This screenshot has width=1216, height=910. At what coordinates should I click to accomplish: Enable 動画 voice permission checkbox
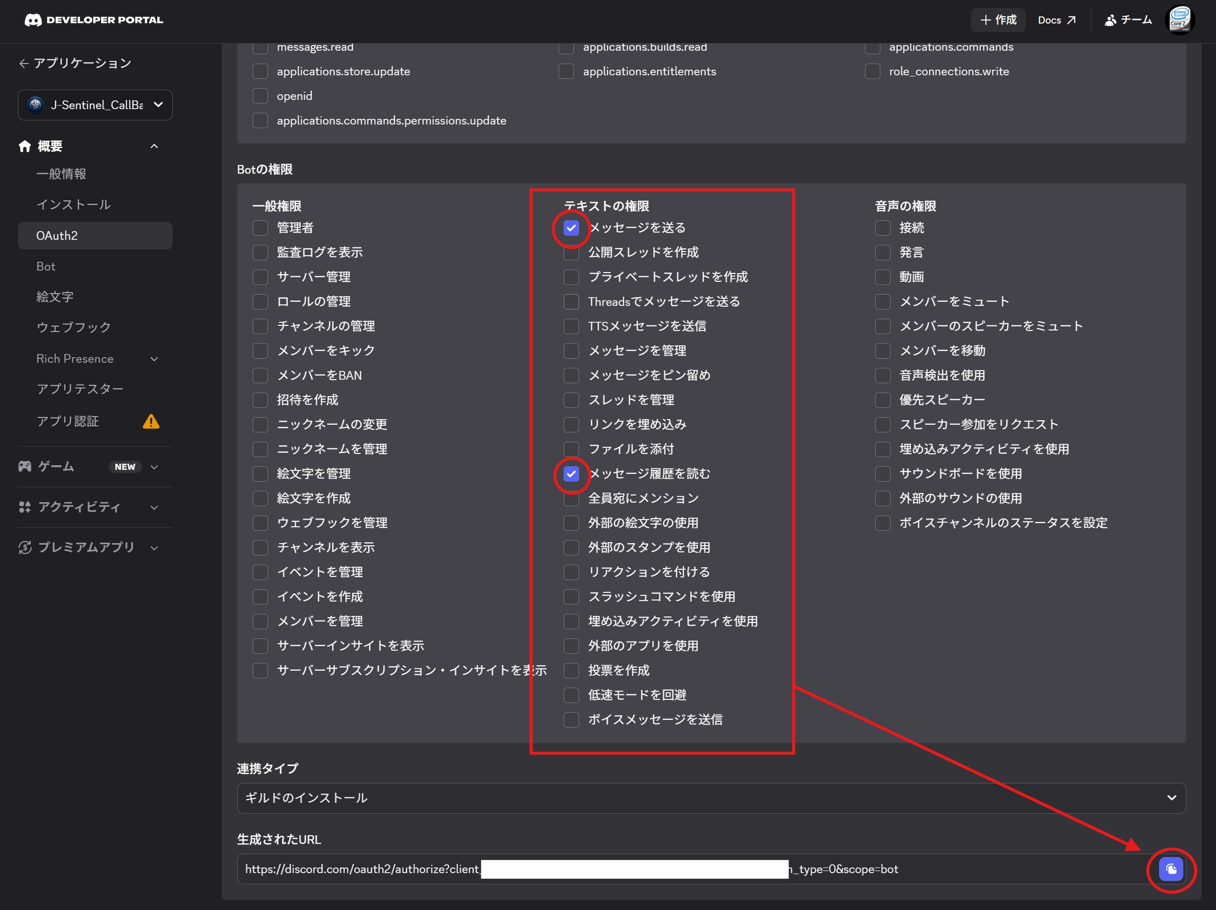click(882, 277)
